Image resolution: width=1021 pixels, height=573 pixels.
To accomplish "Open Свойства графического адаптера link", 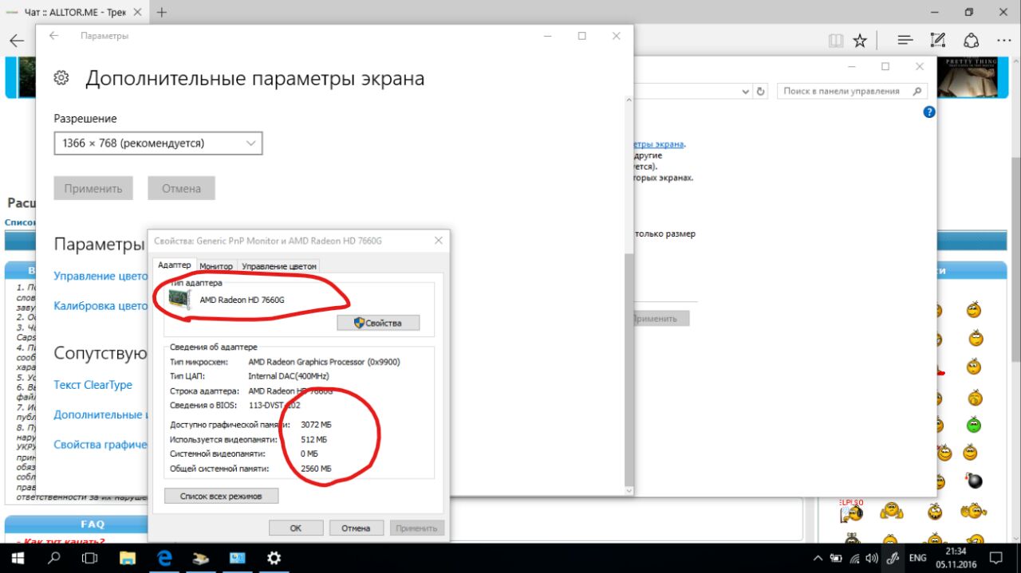I will pos(101,444).
